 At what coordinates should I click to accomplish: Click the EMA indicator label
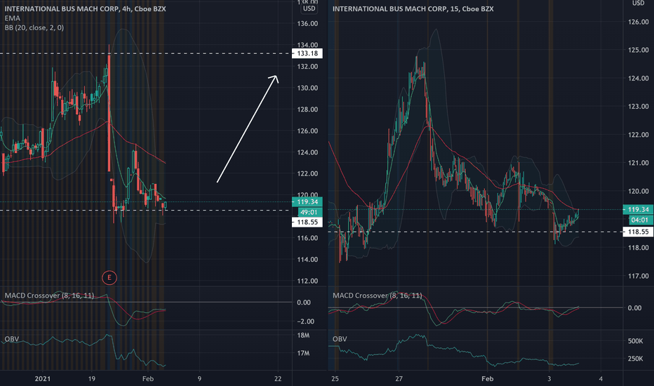12,18
